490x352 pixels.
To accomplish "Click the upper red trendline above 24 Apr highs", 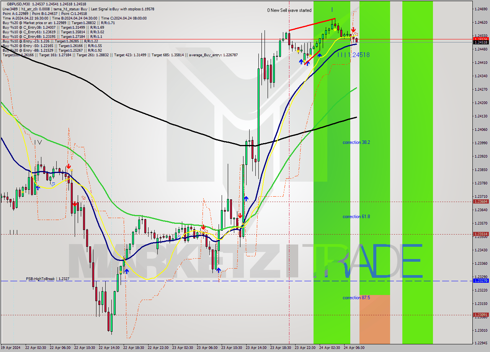I will [312, 24].
